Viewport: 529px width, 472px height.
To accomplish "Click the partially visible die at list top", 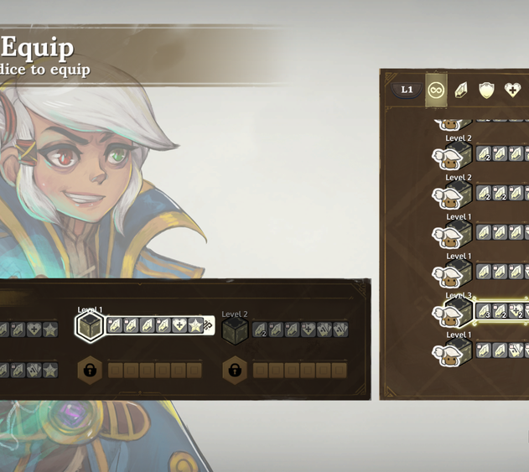I will (453, 124).
